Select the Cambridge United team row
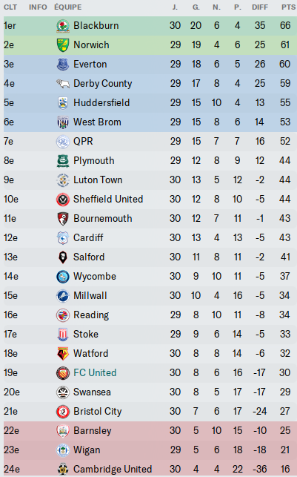This screenshot has height=477, width=297. [x=150, y=469]
